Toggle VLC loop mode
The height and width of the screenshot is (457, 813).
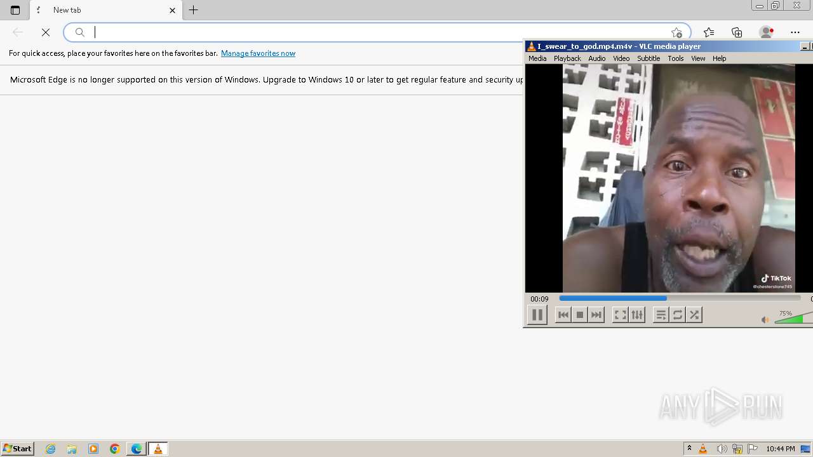tap(677, 315)
